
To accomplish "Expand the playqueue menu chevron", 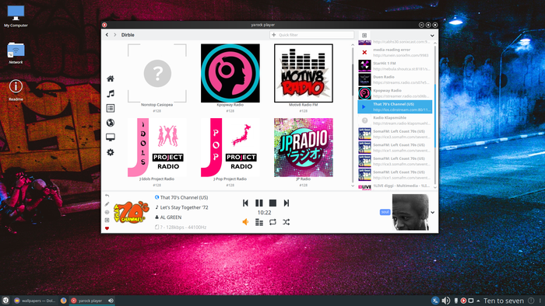I will point(432,36).
